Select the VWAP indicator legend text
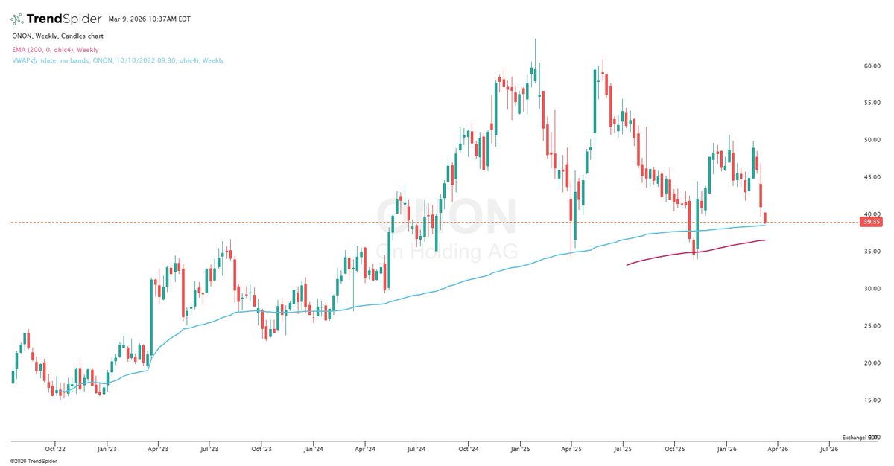This screenshot has height=466, width=894. (118, 61)
